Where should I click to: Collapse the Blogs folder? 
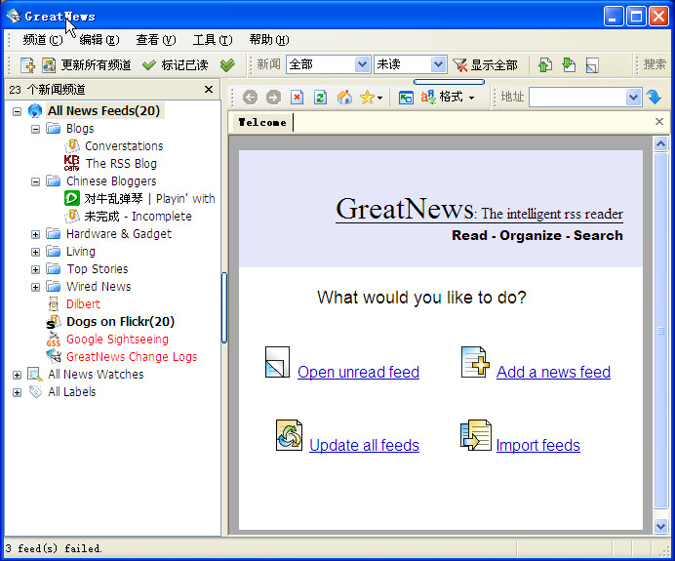(x=35, y=129)
